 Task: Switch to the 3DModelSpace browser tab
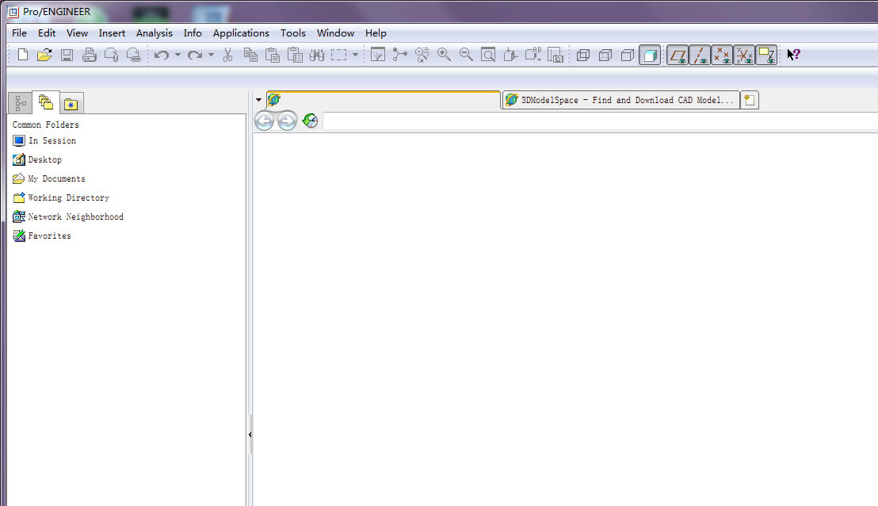click(x=620, y=100)
